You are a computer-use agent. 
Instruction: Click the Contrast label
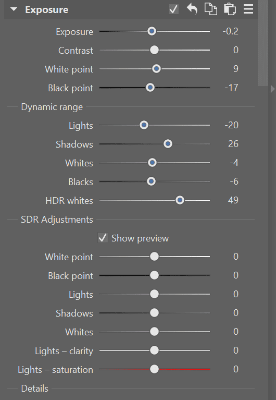coord(76,51)
